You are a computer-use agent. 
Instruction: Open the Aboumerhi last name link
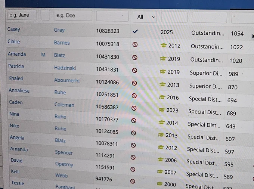click(67, 80)
